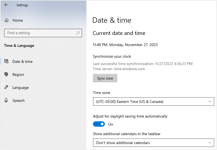The height and width of the screenshot is (150, 217).
Task: Click the Date & time calendar-clock icon
Action: tap(7, 61)
